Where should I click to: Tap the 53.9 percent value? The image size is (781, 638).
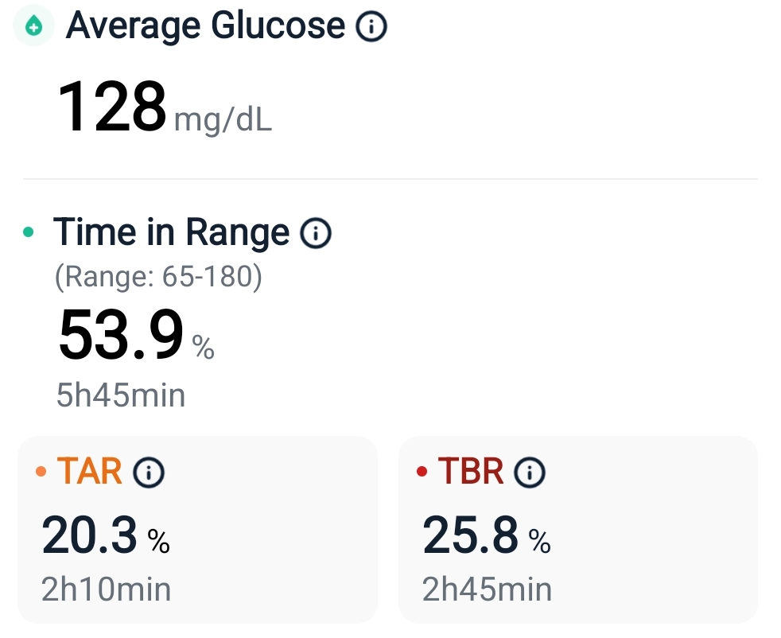[121, 336]
